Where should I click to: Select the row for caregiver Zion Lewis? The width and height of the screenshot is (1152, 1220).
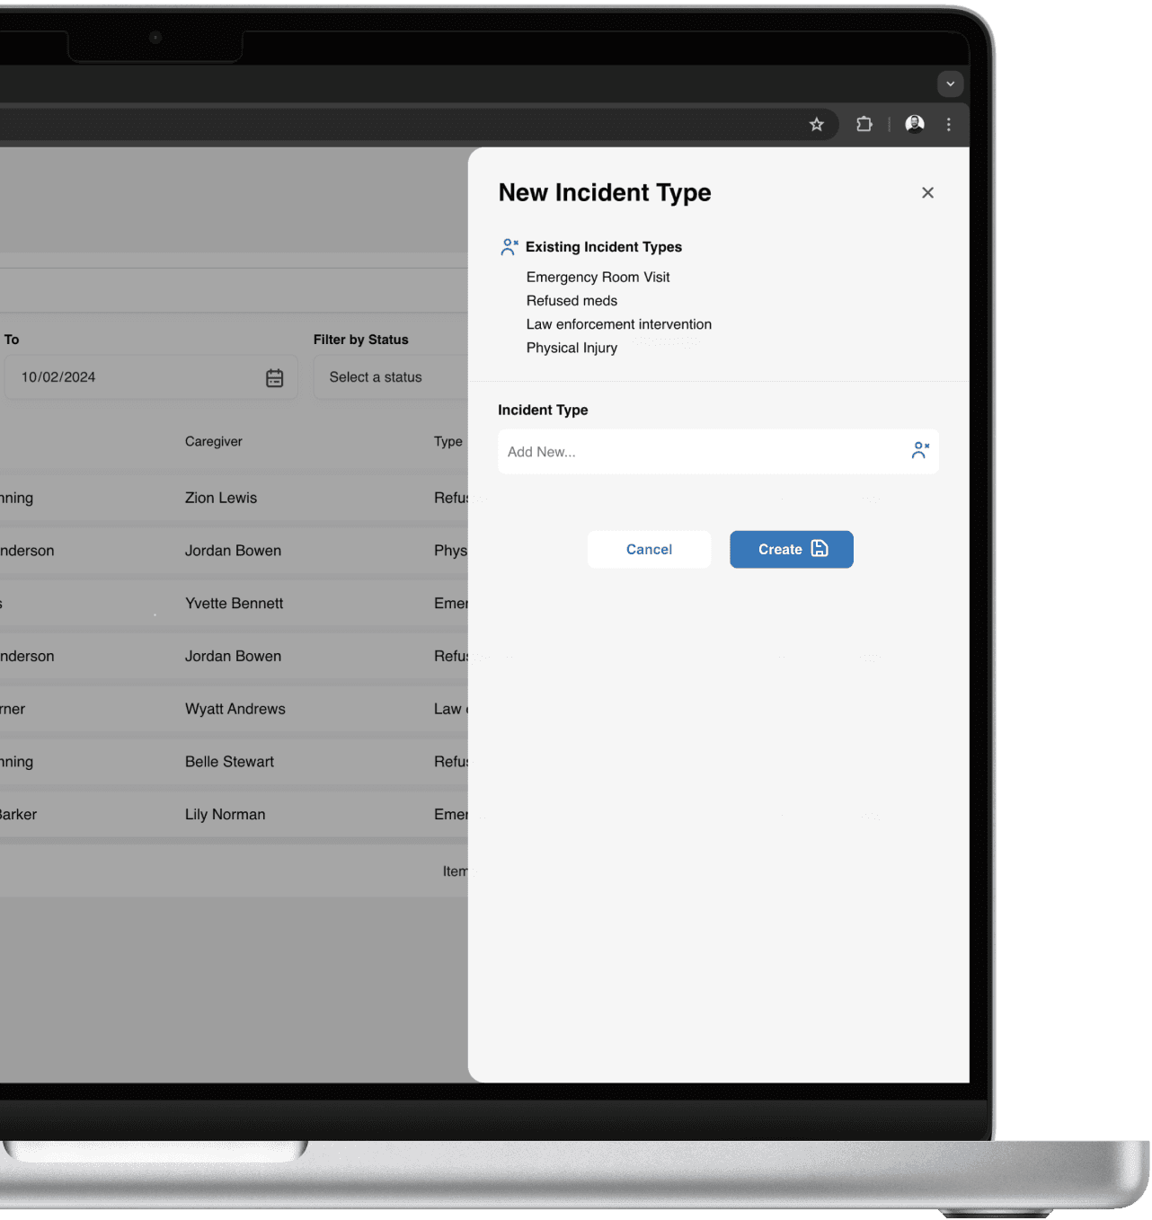221,498
